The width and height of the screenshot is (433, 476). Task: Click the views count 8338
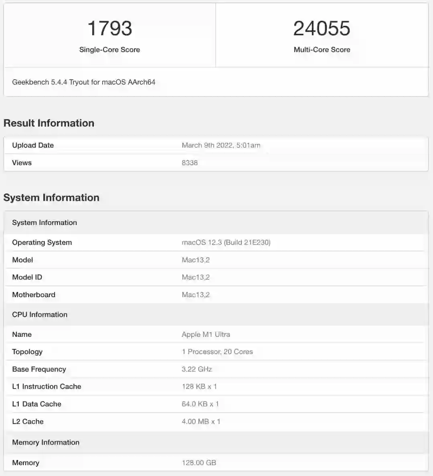[x=190, y=163]
